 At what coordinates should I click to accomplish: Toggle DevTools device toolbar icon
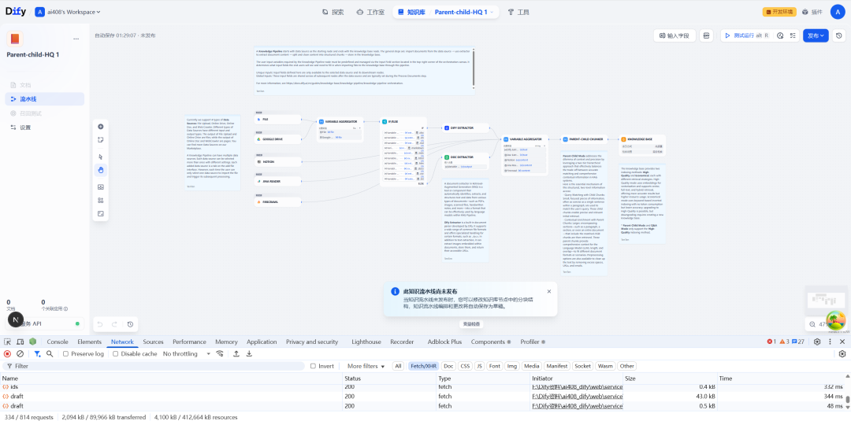coord(20,342)
